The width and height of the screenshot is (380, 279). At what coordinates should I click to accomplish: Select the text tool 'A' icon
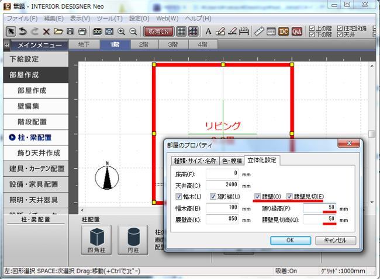[208, 31]
